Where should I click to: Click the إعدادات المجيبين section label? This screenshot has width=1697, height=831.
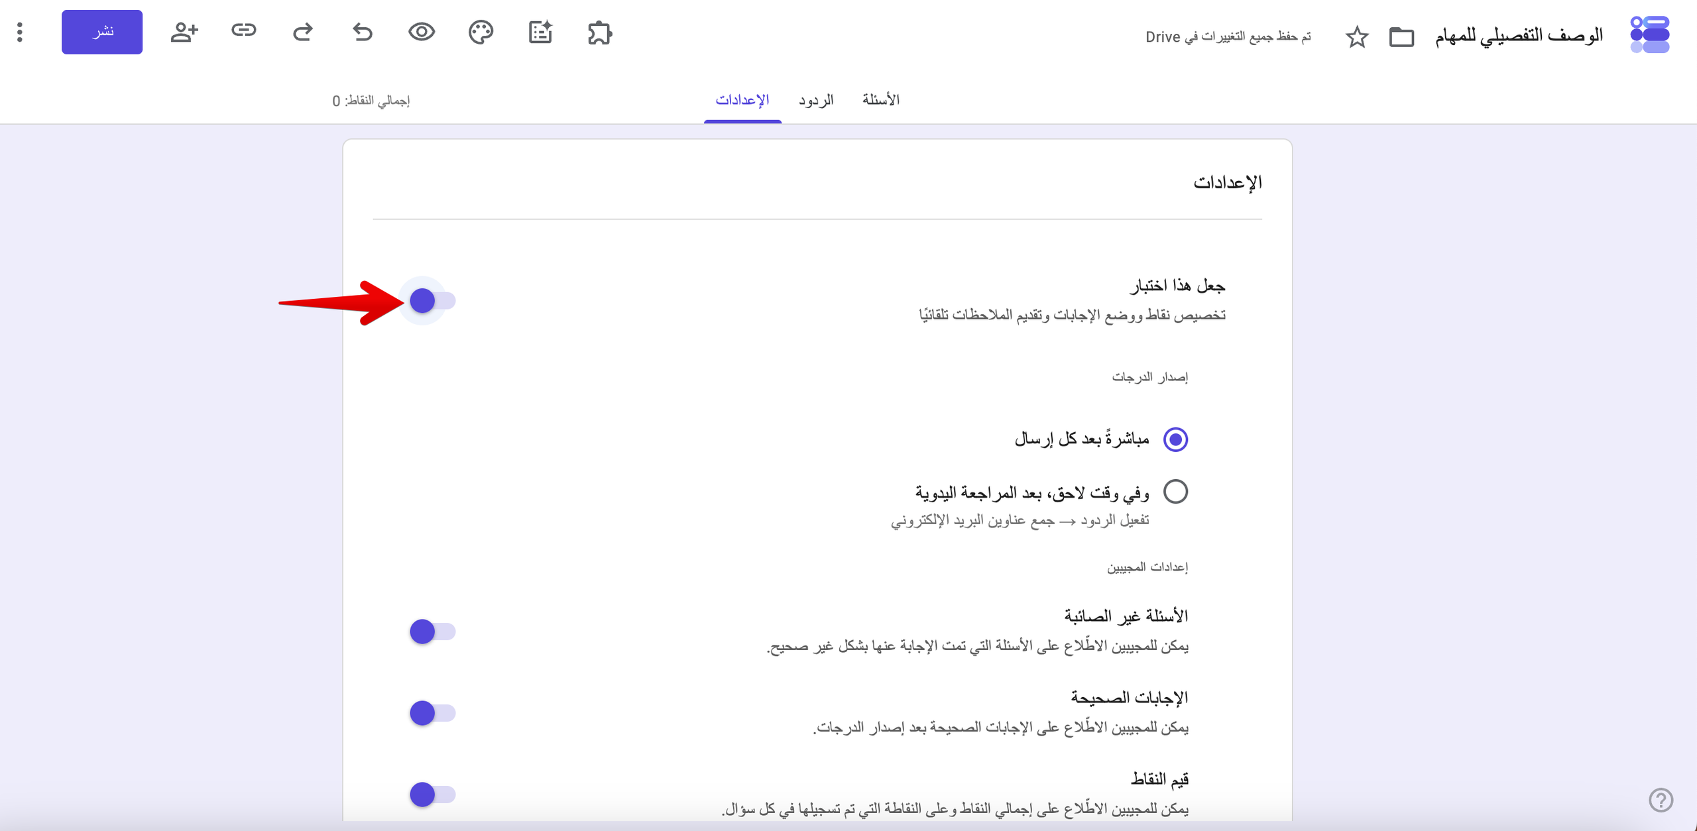coord(1147,567)
